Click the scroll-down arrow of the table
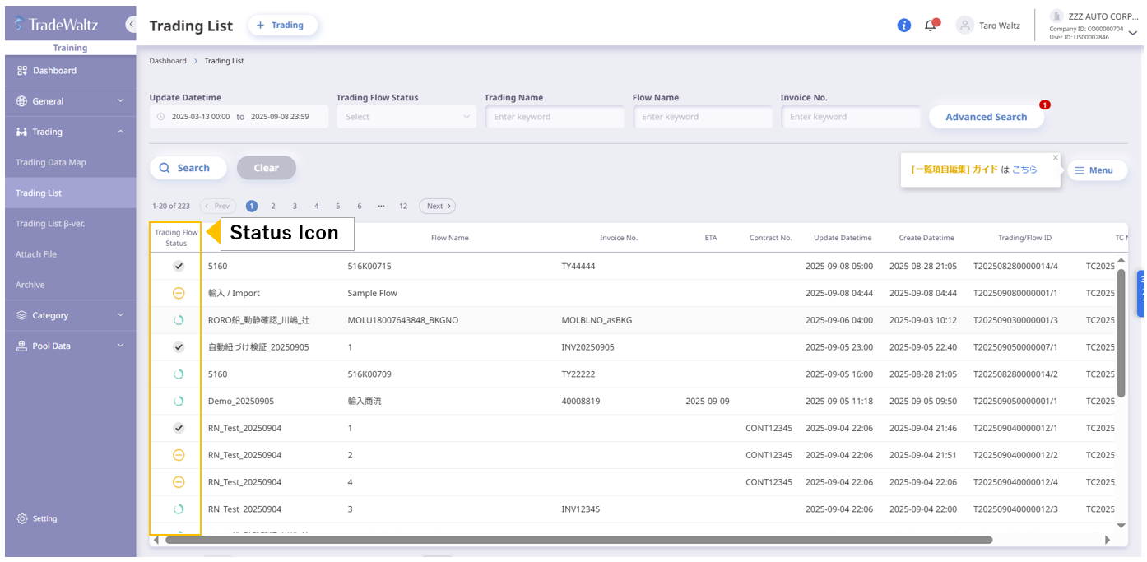The width and height of the screenshot is (1147, 562). [x=1121, y=526]
